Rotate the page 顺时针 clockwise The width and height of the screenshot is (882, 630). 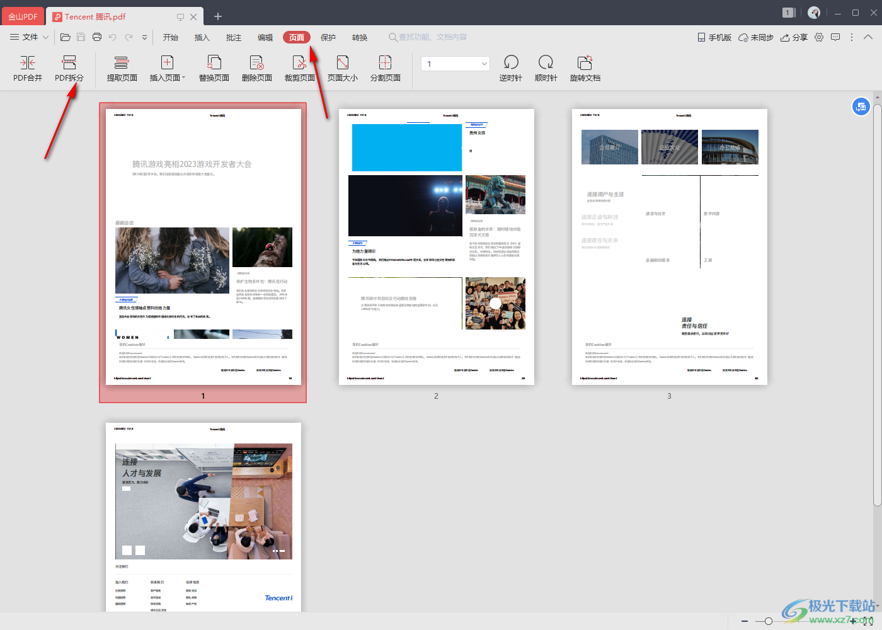[x=546, y=69]
